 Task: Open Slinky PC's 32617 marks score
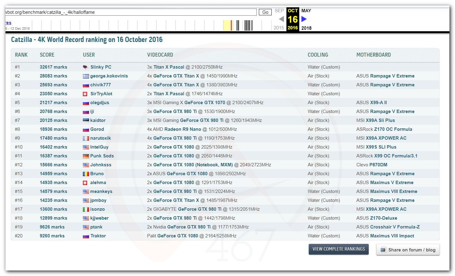click(x=54, y=67)
